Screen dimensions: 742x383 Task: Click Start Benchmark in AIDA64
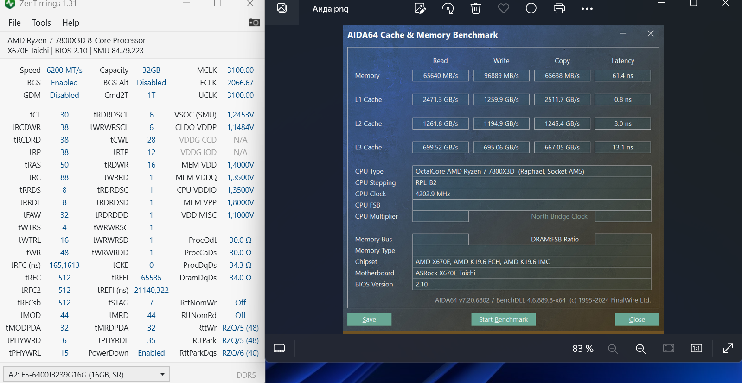pos(503,319)
